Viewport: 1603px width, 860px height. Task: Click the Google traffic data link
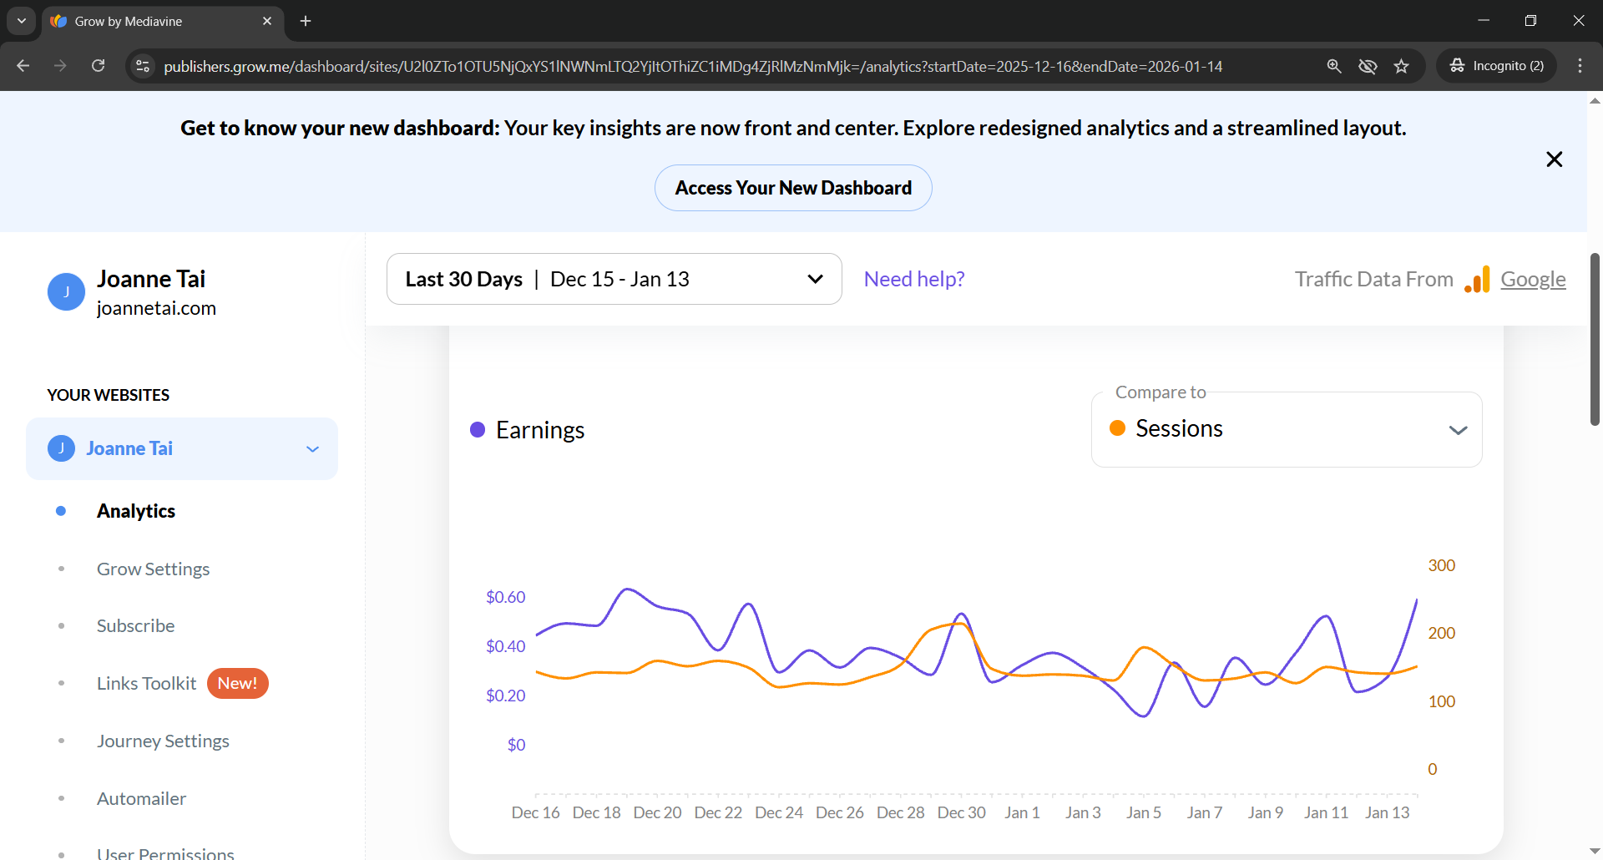[x=1533, y=280]
